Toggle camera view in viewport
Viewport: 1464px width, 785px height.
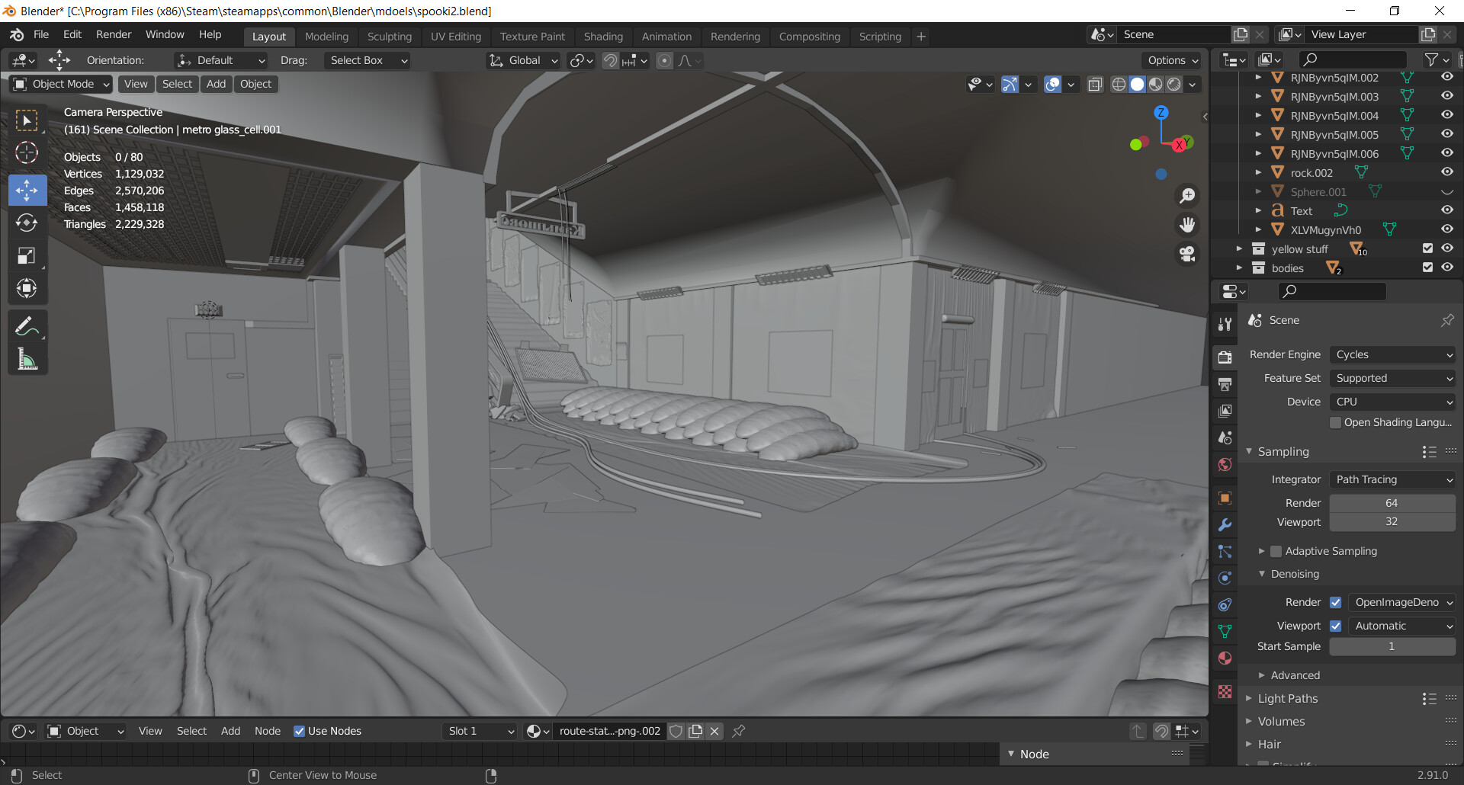(x=1187, y=254)
